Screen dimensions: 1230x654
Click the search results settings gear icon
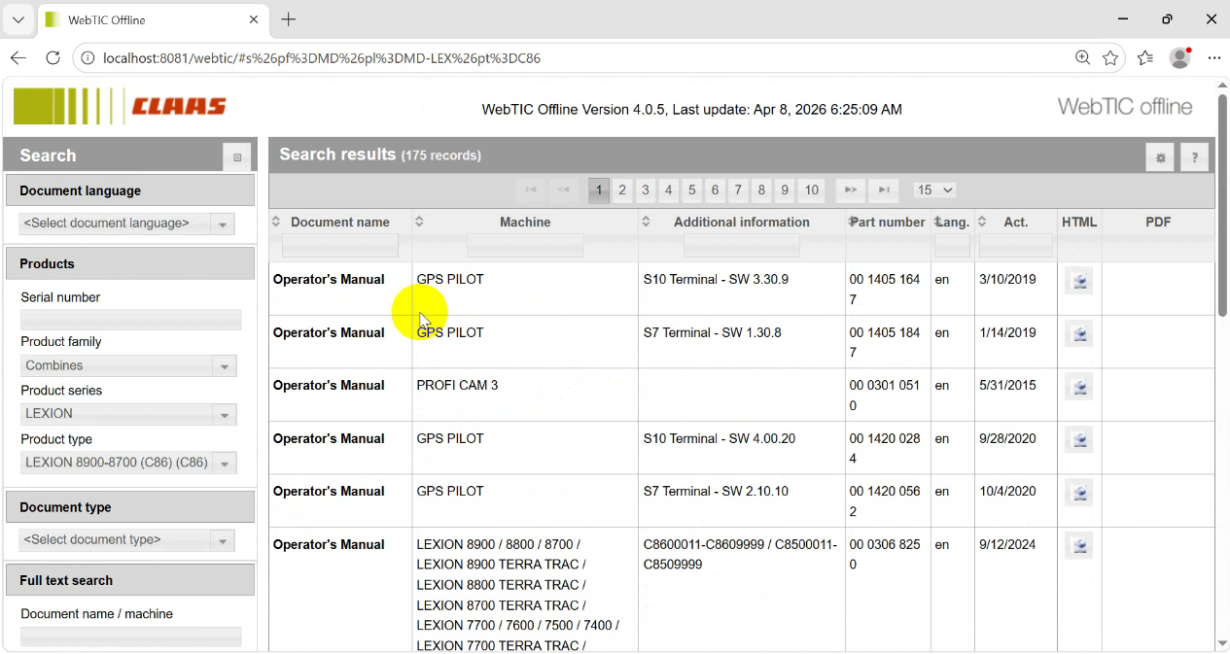click(1159, 157)
